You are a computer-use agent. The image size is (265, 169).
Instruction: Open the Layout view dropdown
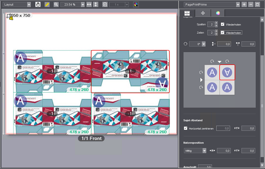tap(29, 5)
